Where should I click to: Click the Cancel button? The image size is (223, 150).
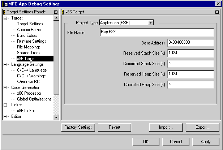click(x=176, y=142)
